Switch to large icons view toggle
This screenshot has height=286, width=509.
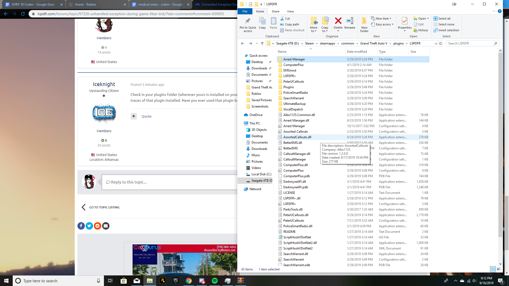[499, 269]
